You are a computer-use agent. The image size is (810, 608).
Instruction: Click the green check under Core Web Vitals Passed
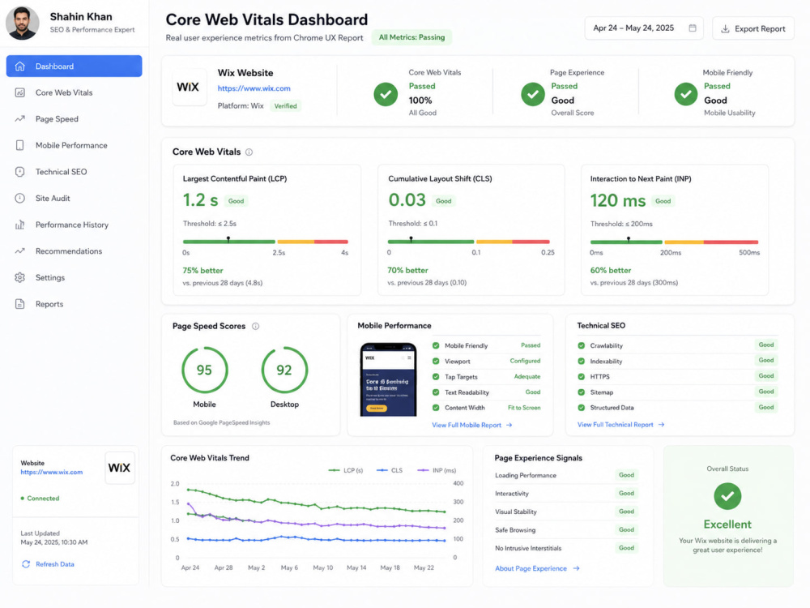[x=386, y=94]
